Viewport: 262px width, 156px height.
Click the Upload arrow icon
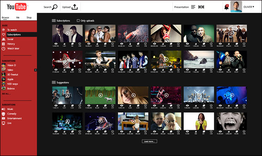[75, 7]
